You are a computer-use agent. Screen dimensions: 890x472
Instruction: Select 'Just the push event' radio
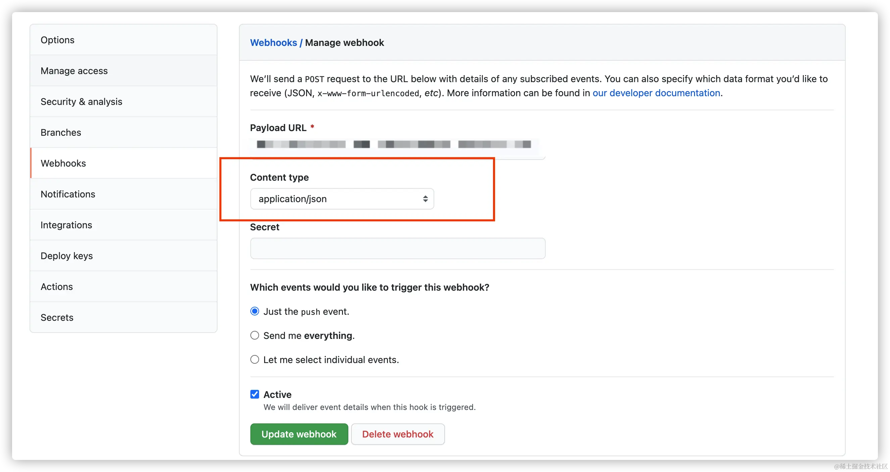pos(255,311)
